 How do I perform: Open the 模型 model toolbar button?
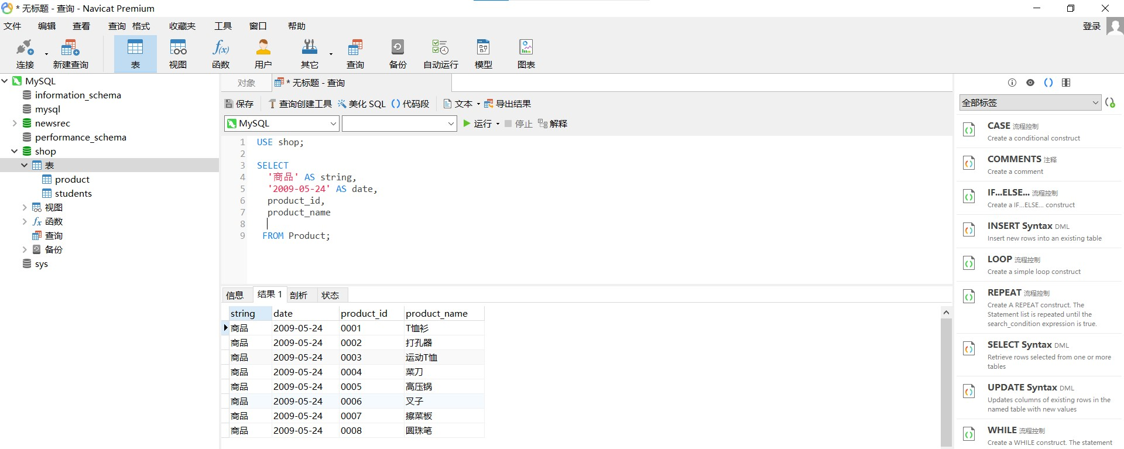483,54
